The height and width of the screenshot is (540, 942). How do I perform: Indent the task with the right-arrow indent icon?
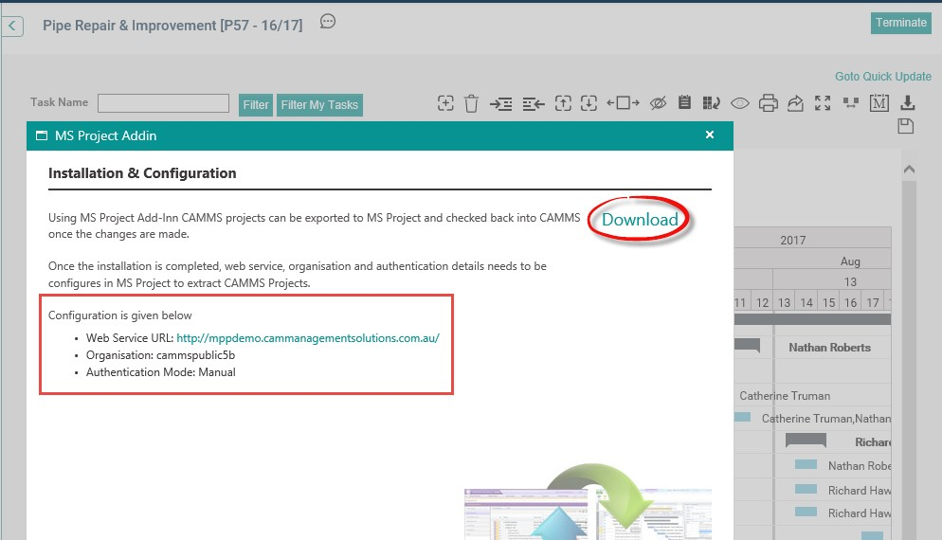tap(500, 104)
